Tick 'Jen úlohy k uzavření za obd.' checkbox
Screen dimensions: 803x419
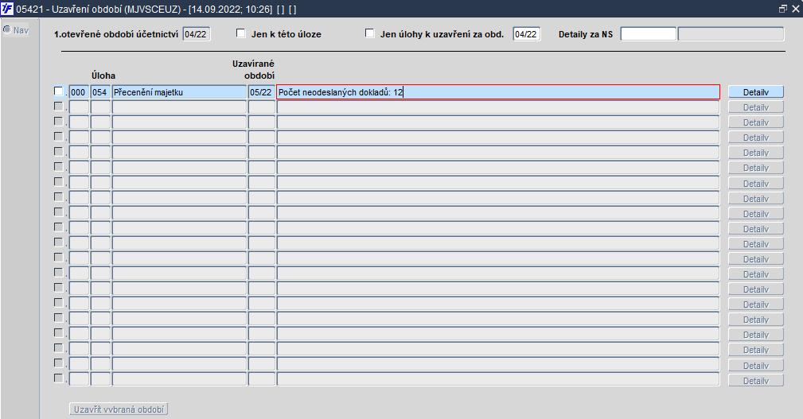pos(370,33)
